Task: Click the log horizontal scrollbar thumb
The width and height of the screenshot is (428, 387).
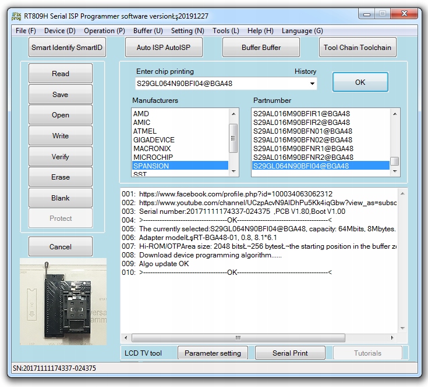Action: click(238, 338)
